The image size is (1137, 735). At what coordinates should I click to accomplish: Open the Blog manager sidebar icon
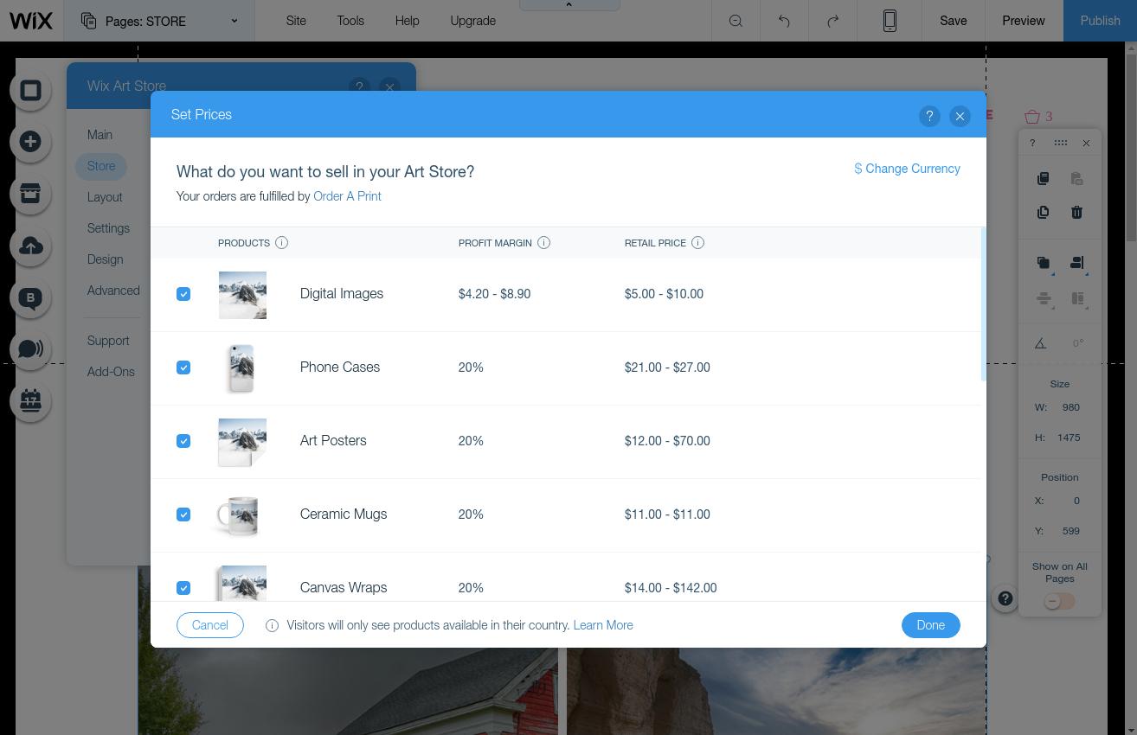[30, 297]
